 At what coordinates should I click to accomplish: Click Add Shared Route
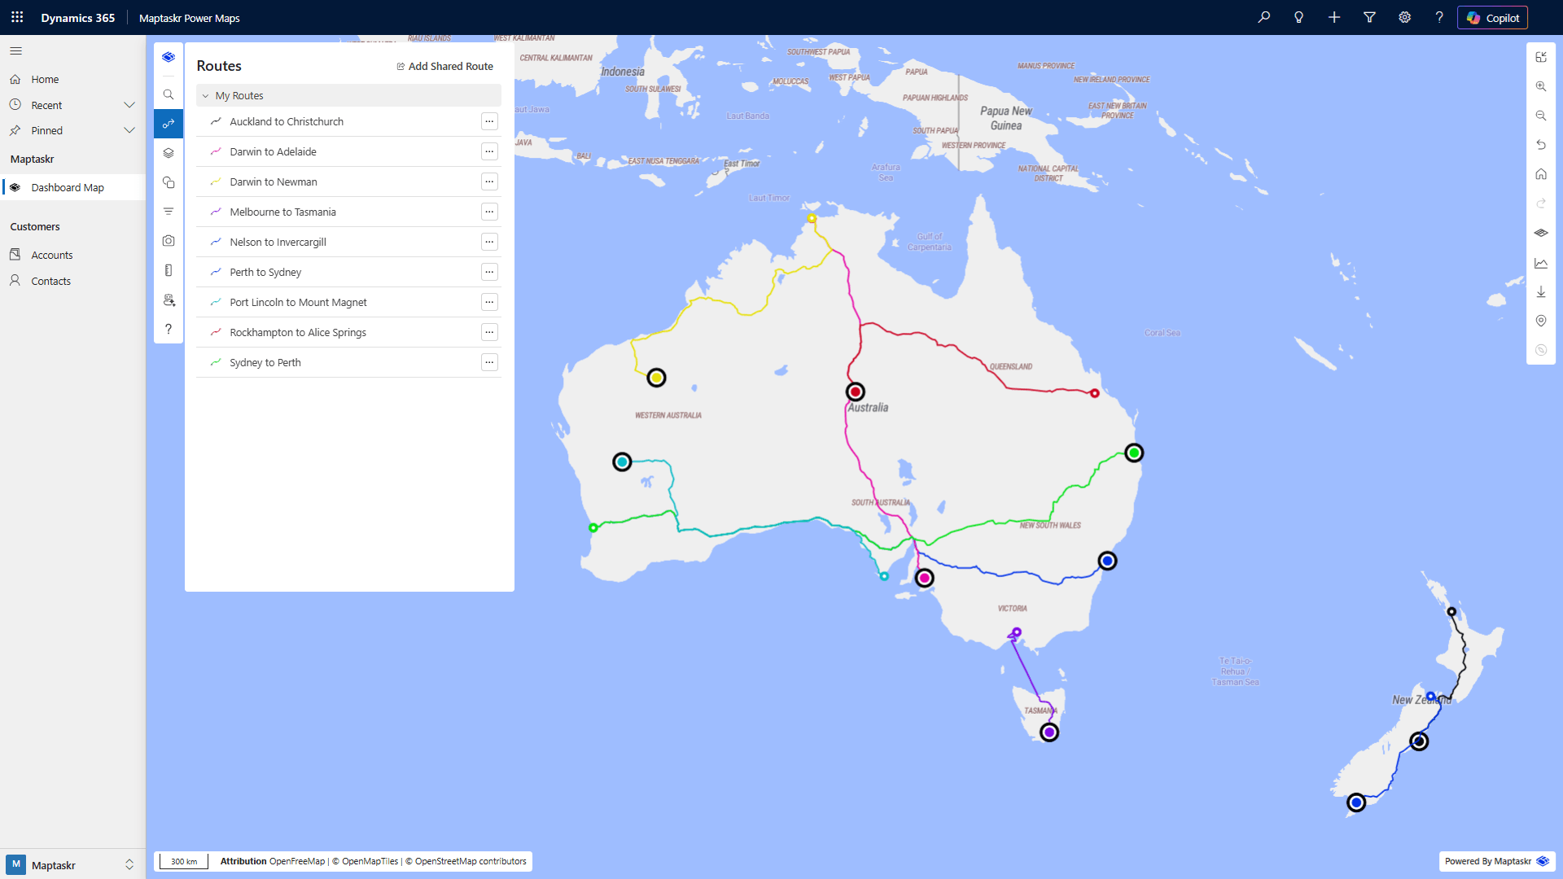click(x=444, y=66)
